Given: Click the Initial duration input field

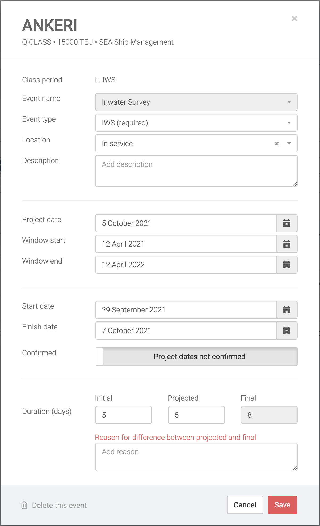Looking at the screenshot, I should (124, 415).
